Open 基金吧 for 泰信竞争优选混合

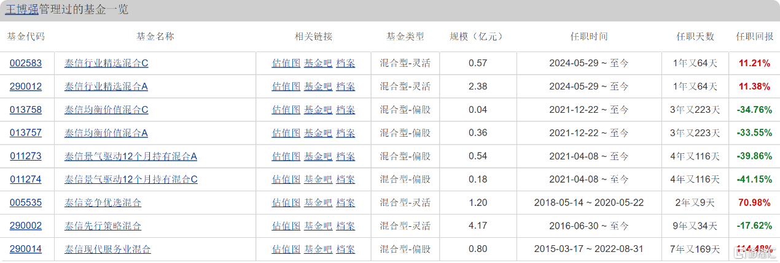(318, 203)
